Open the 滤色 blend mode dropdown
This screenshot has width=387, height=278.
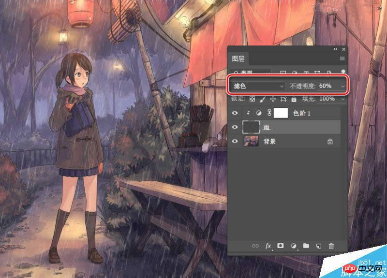tap(257, 86)
